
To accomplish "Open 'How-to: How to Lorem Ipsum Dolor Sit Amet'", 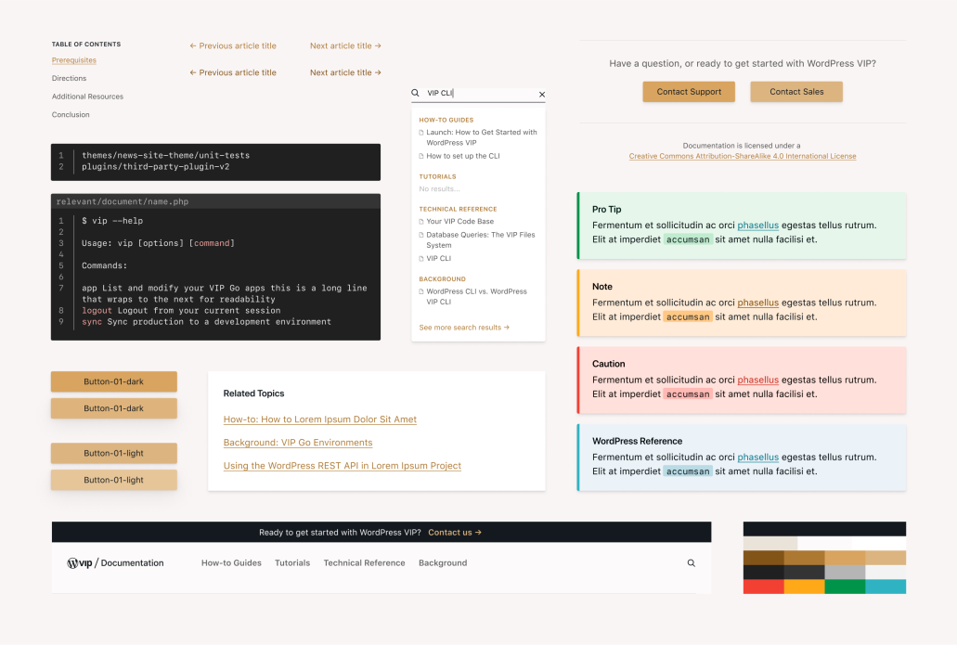I will click(x=320, y=419).
